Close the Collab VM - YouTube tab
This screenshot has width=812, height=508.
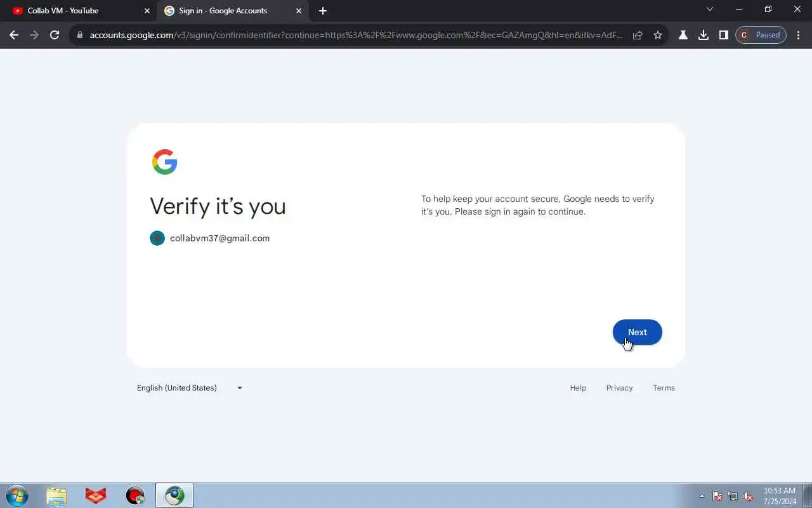point(147,11)
